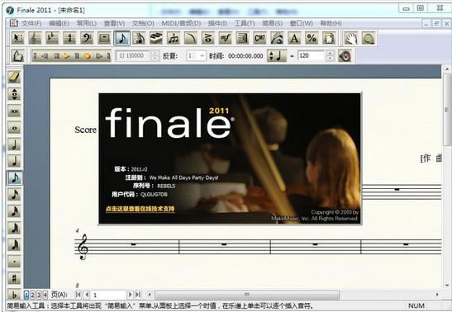Toggle the playback record button

(88, 56)
